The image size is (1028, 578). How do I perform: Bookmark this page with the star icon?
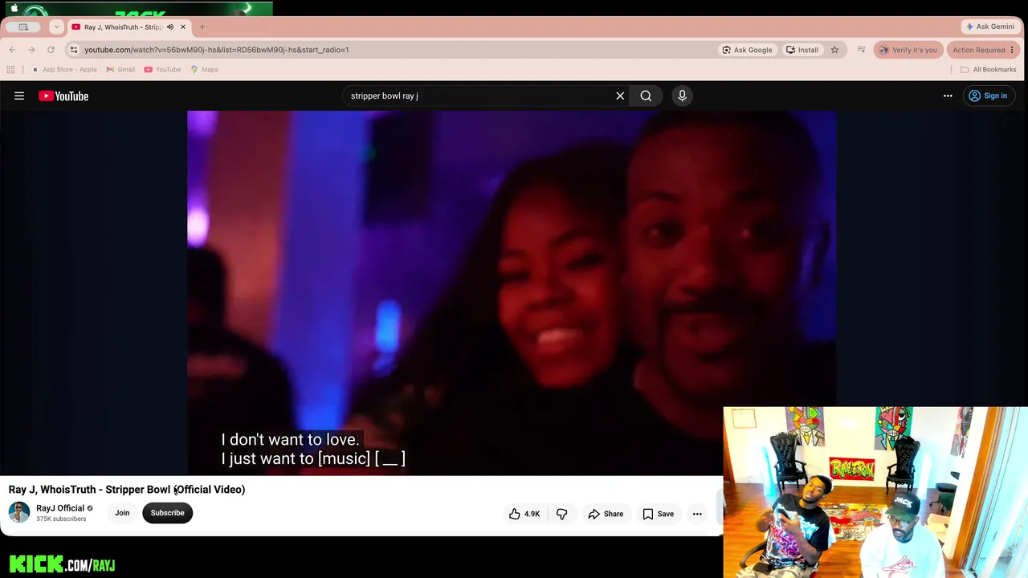(x=834, y=50)
